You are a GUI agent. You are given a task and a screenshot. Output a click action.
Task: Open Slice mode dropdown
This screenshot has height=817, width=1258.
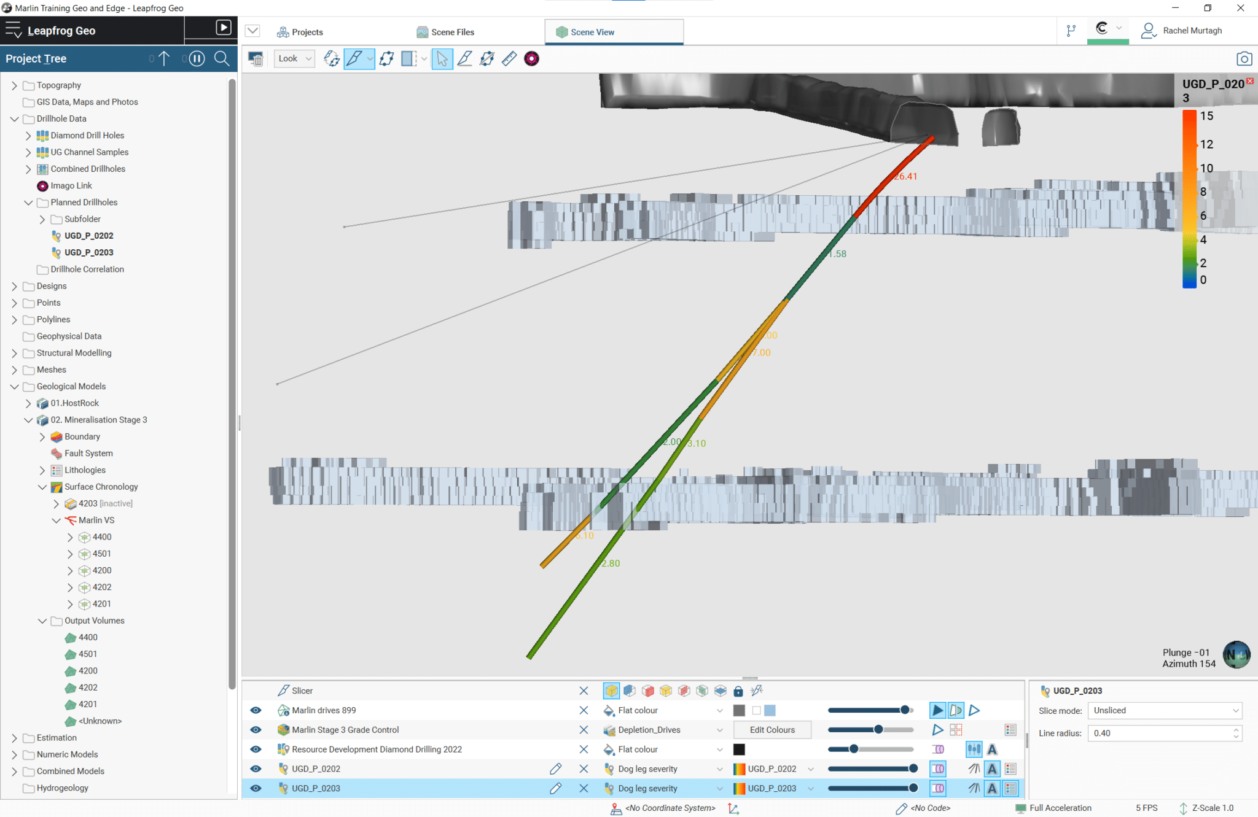point(1165,711)
